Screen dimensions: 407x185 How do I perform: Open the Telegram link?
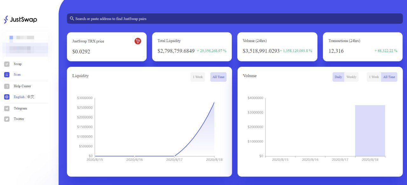click(20, 109)
